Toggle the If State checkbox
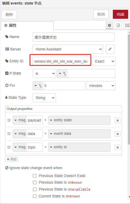130x204 pixels. coord(7,73)
